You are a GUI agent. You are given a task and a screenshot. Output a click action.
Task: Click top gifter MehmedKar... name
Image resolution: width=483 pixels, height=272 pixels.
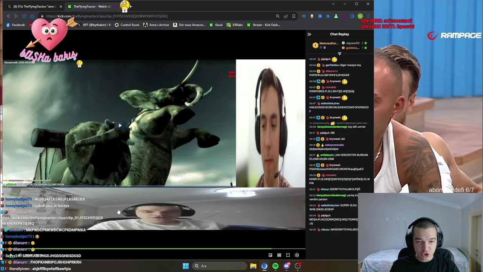(329, 43)
